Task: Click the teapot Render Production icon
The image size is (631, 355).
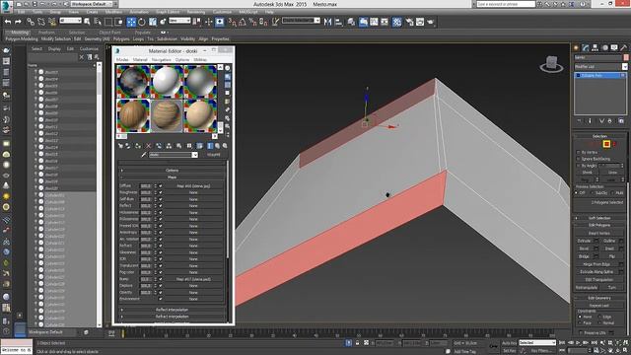Action: 431,22
